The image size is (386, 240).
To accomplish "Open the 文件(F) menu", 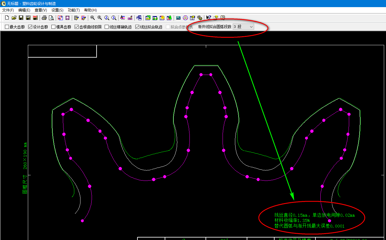I will (x=8, y=10).
